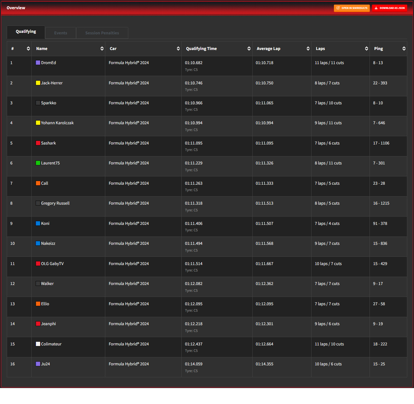Viewport: 414px width, 404px height.
Task: Click Ellio's orange color swatch
Action: [38, 304]
